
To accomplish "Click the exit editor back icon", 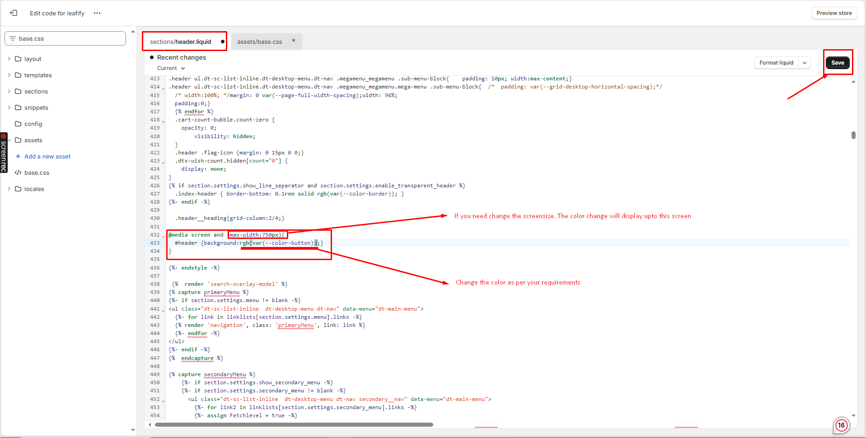I will pos(14,13).
